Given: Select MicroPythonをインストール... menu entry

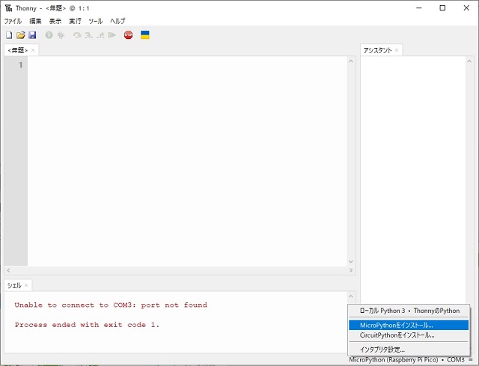Looking at the screenshot, I should click(x=409, y=325).
